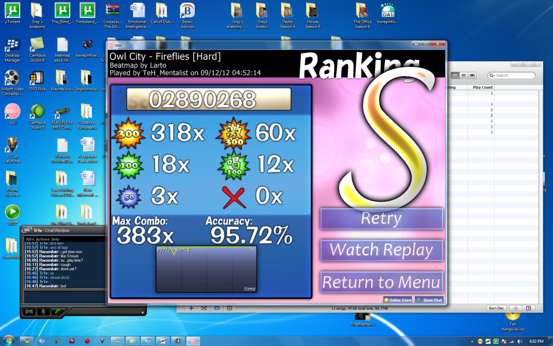The height and width of the screenshot is (346, 553).
Task: Open the Belarc Advisor desktop shortcut
Action: tap(187, 16)
